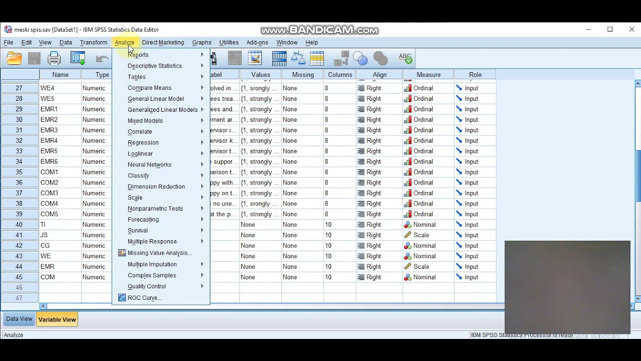The height and width of the screenshot is (361, 641).
Task: Open the Neural Networks submenu entry
Action: tap(161, 165)
